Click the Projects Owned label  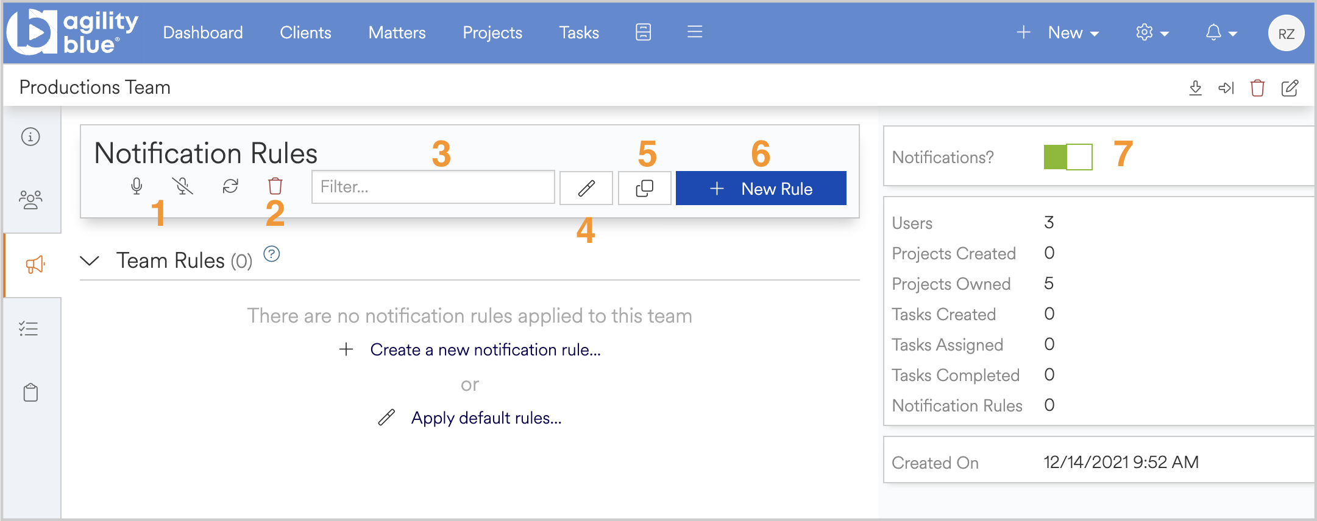[x=951, y=284]
